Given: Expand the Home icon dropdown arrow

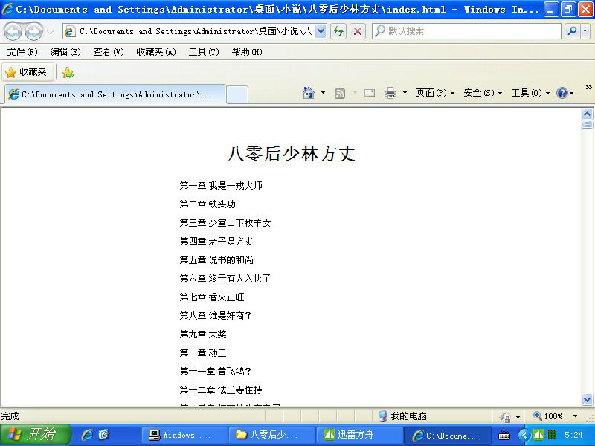Looking at the screenshot, I should [323, 93].
